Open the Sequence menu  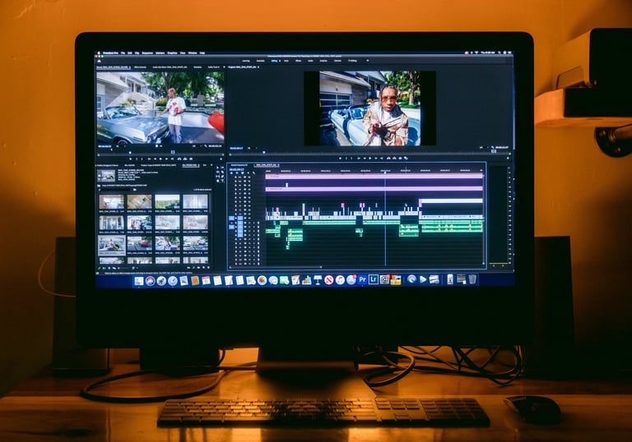click(147, 53)
